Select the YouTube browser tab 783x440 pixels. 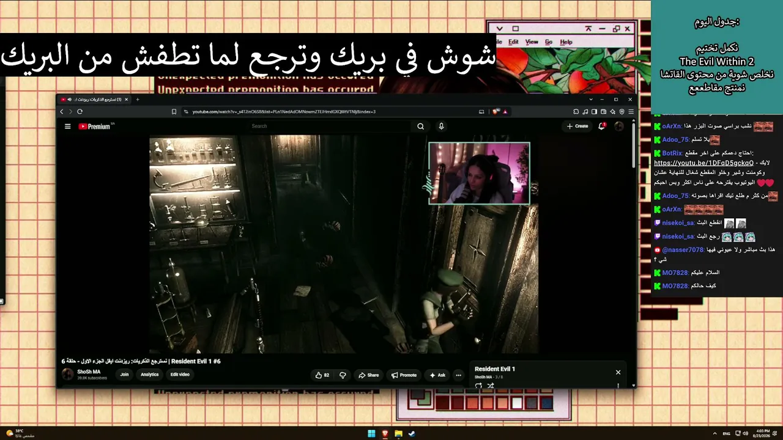pyautogui.click(x=95, y=100)
